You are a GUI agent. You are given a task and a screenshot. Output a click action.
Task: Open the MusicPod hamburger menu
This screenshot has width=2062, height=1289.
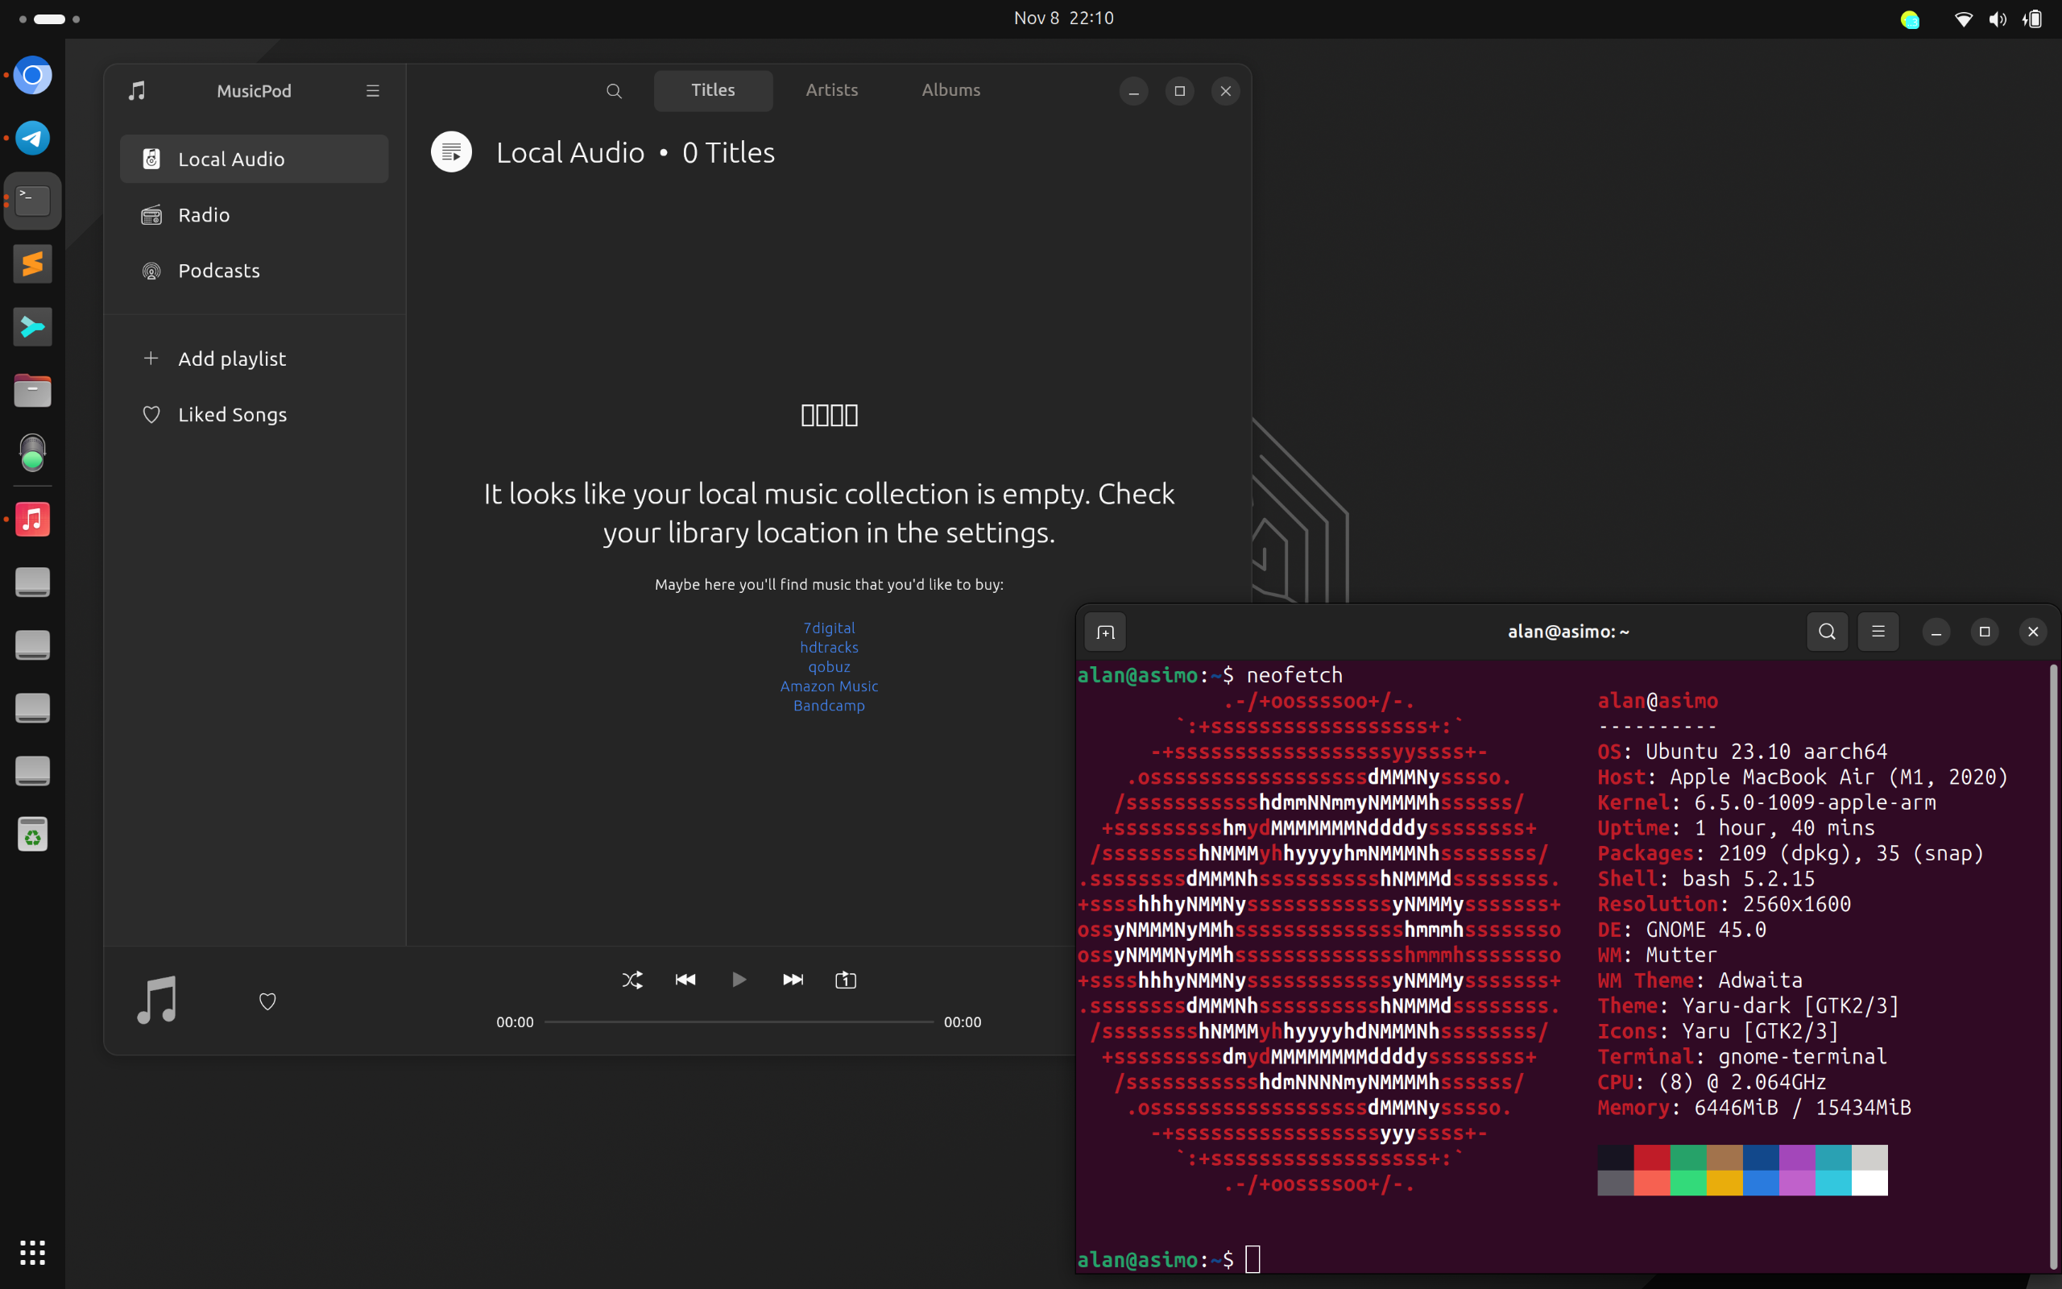372,90
